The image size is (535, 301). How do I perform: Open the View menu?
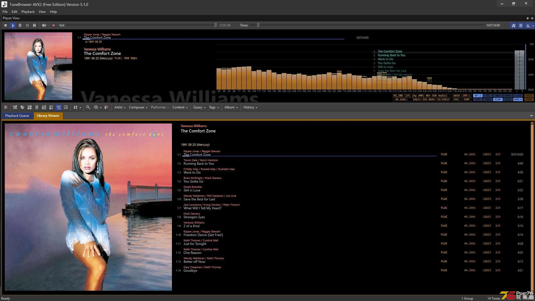coord(42,12)
